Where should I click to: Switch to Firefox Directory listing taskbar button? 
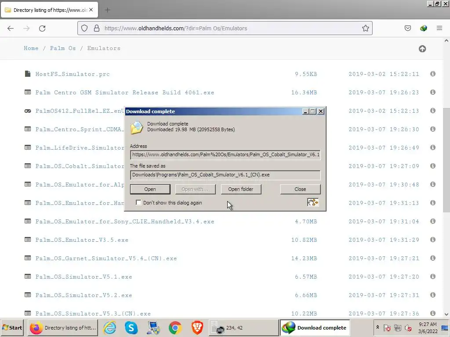pos(63,328)
